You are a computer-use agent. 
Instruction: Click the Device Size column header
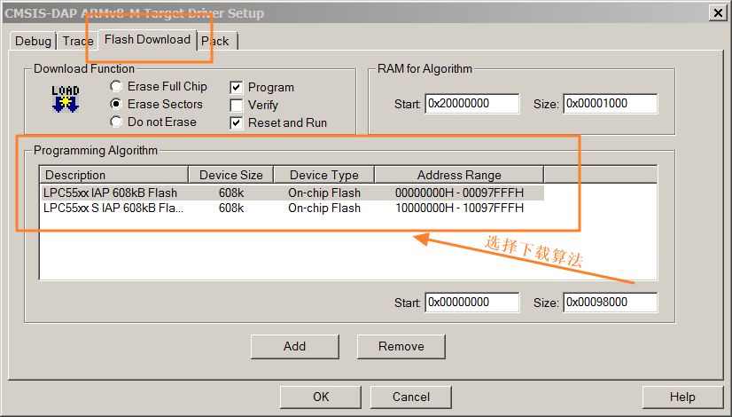(x=230, y=175)
